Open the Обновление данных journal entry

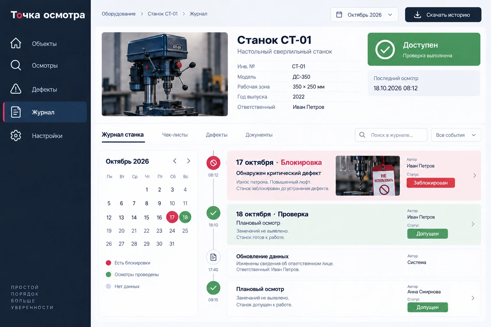(354, 263)
